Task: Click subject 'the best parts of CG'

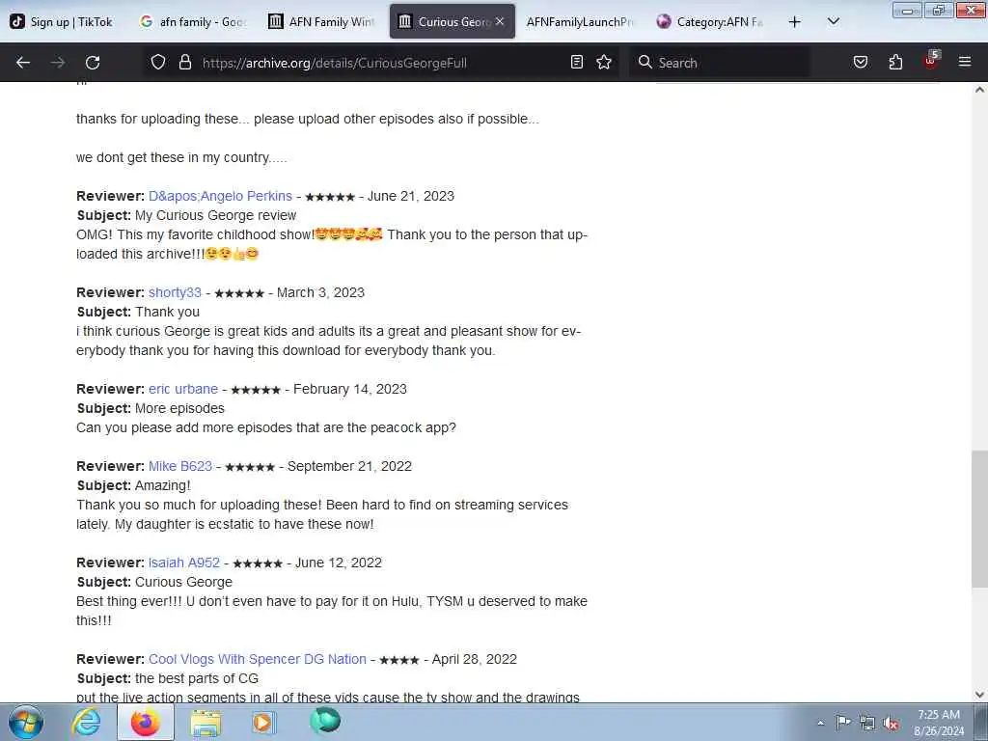Action: [197, 678]
